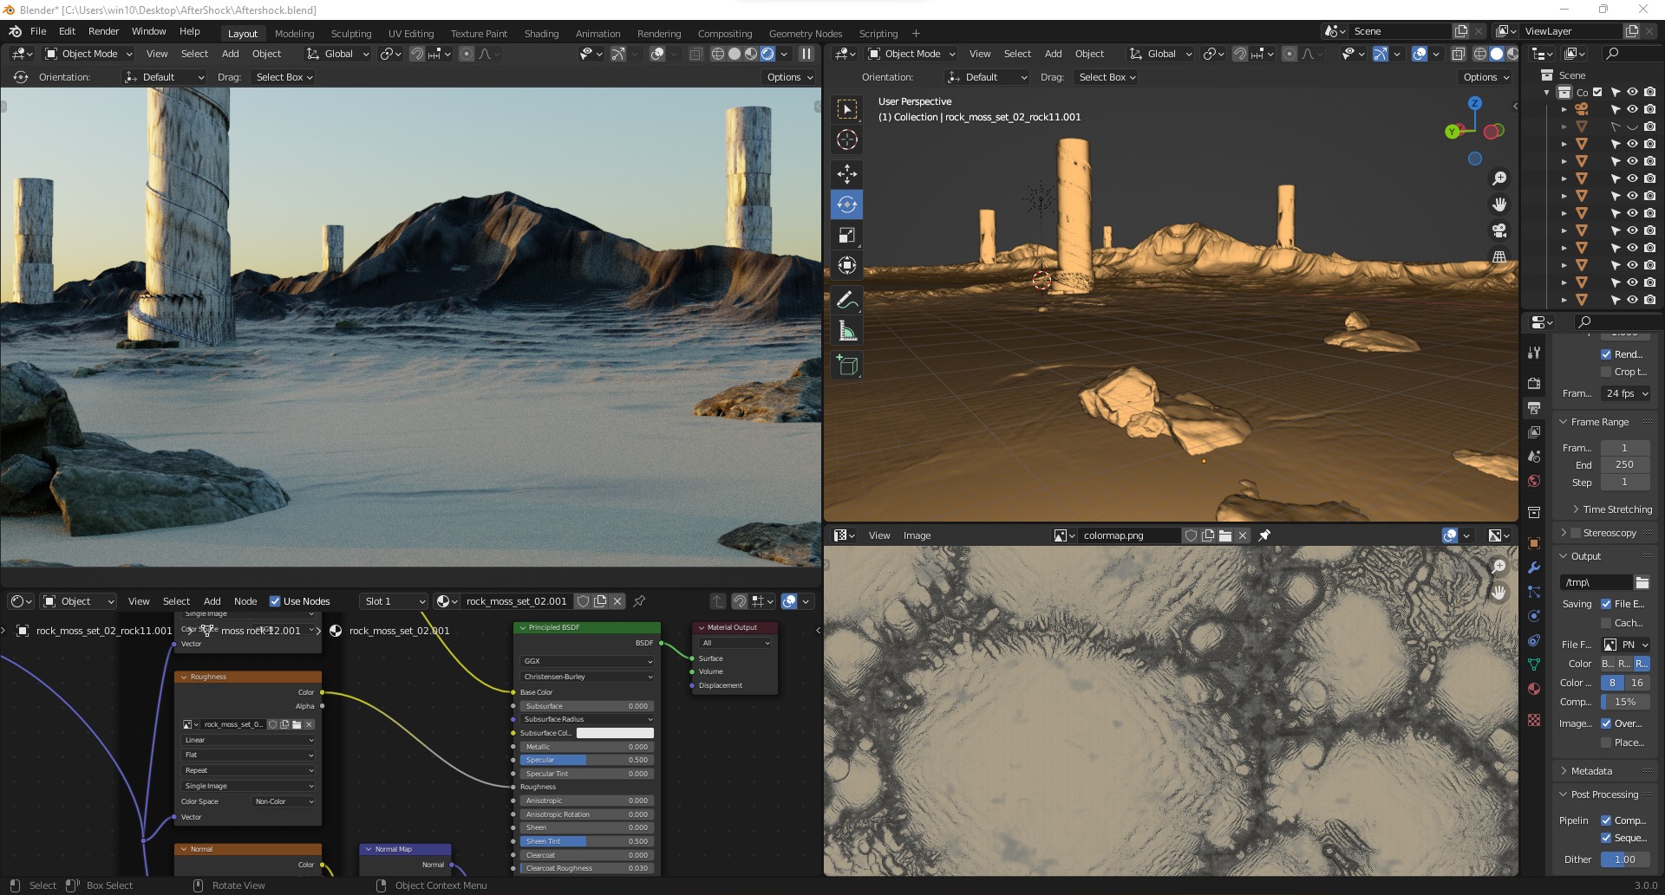1665x895 pixels.
Task: Select the Move tool in viewport toolbar
Action: [x=847, y=173]
